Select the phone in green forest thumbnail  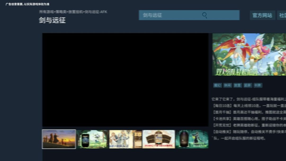[92, 139]
